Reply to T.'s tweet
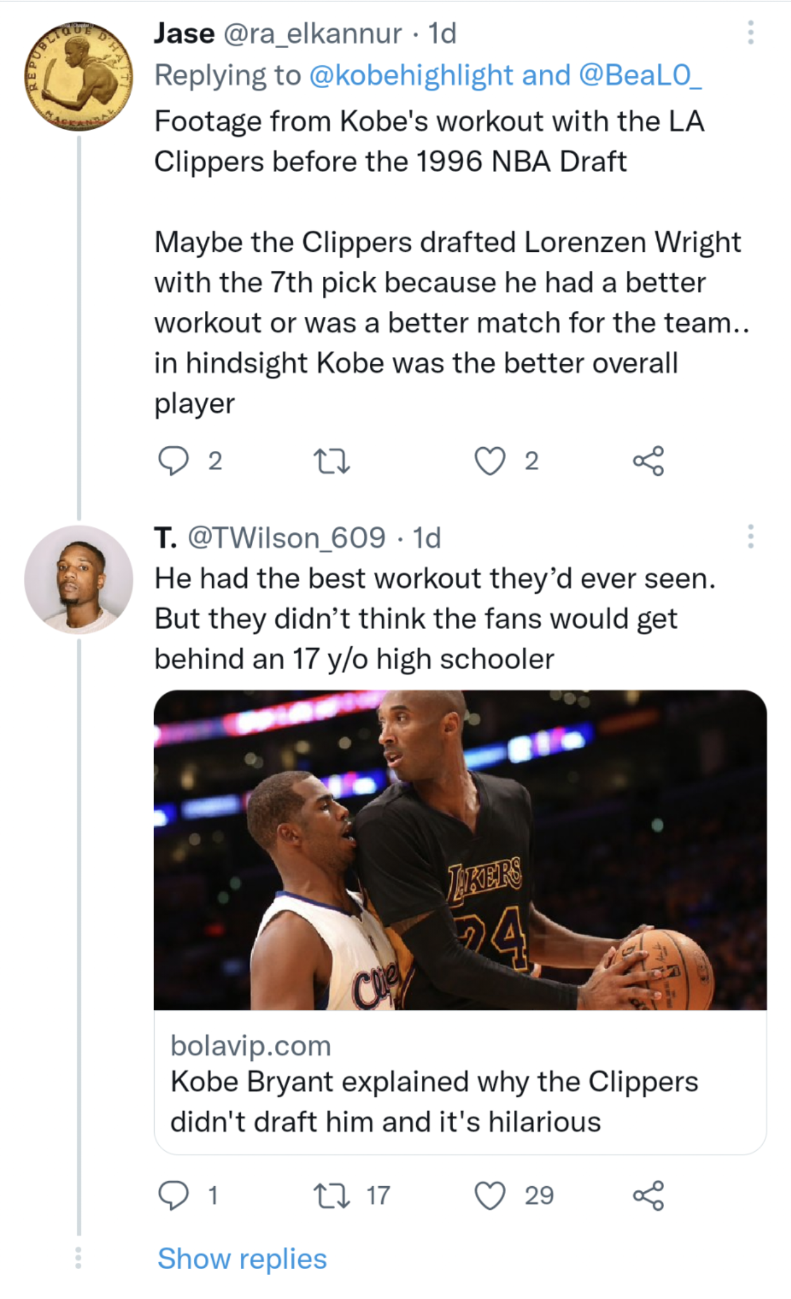 click(x=173, y=1196)
